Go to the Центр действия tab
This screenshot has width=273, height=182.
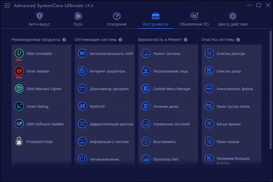(232, 19)
